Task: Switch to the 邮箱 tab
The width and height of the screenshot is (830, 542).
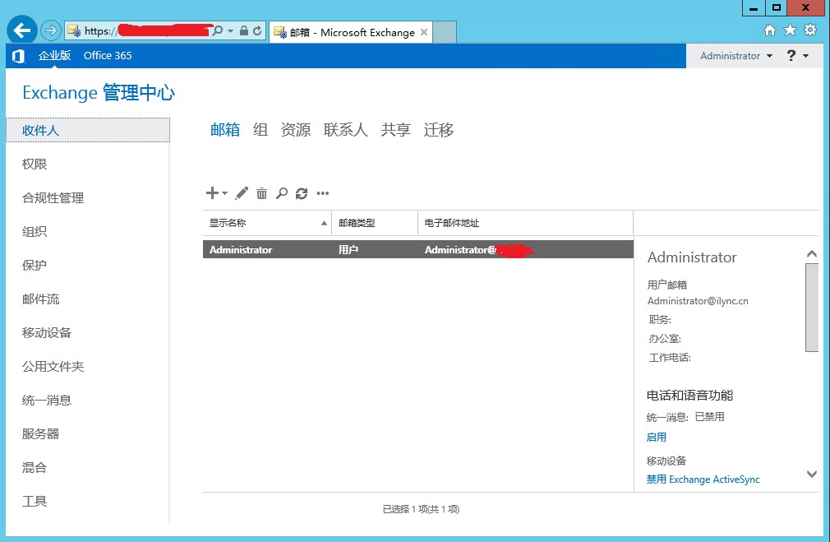Action: pyautogui.click(x=225, y=129)
